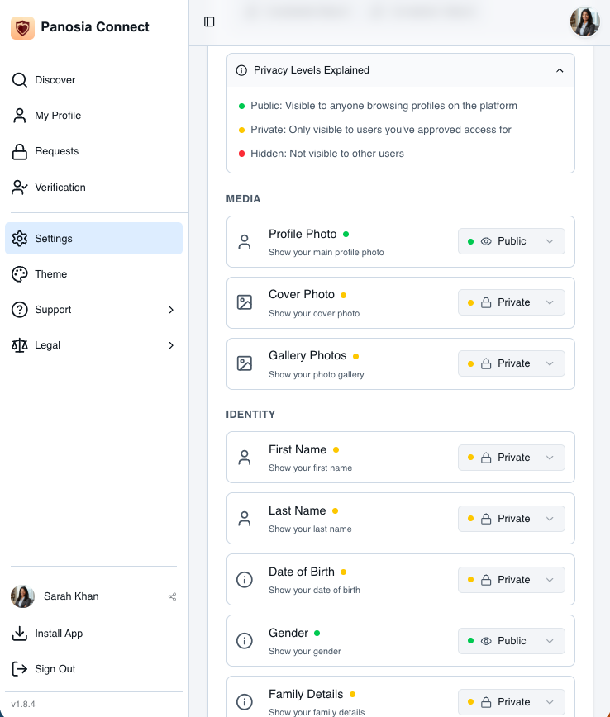Click the Cover Photo image icon
The image size is (610, 717).
(245, 302)
